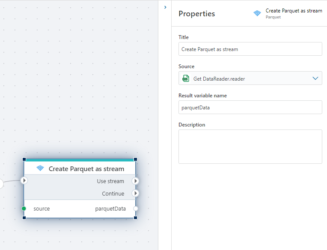The width and height of the screenshot is (327, 250).
Task: Click the Parquet icon in Properties header
Action: (257, 13)
